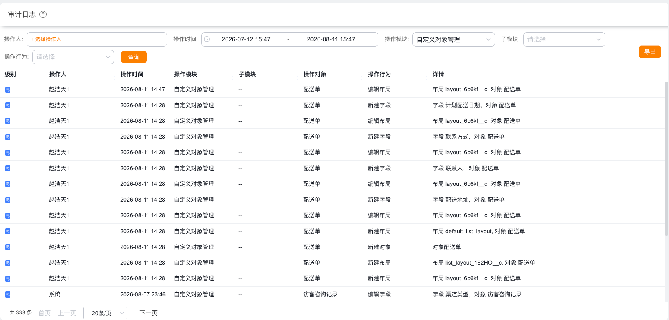Click the 级别 column header
This screenshot has width=669, height=320.
point(10,74)
